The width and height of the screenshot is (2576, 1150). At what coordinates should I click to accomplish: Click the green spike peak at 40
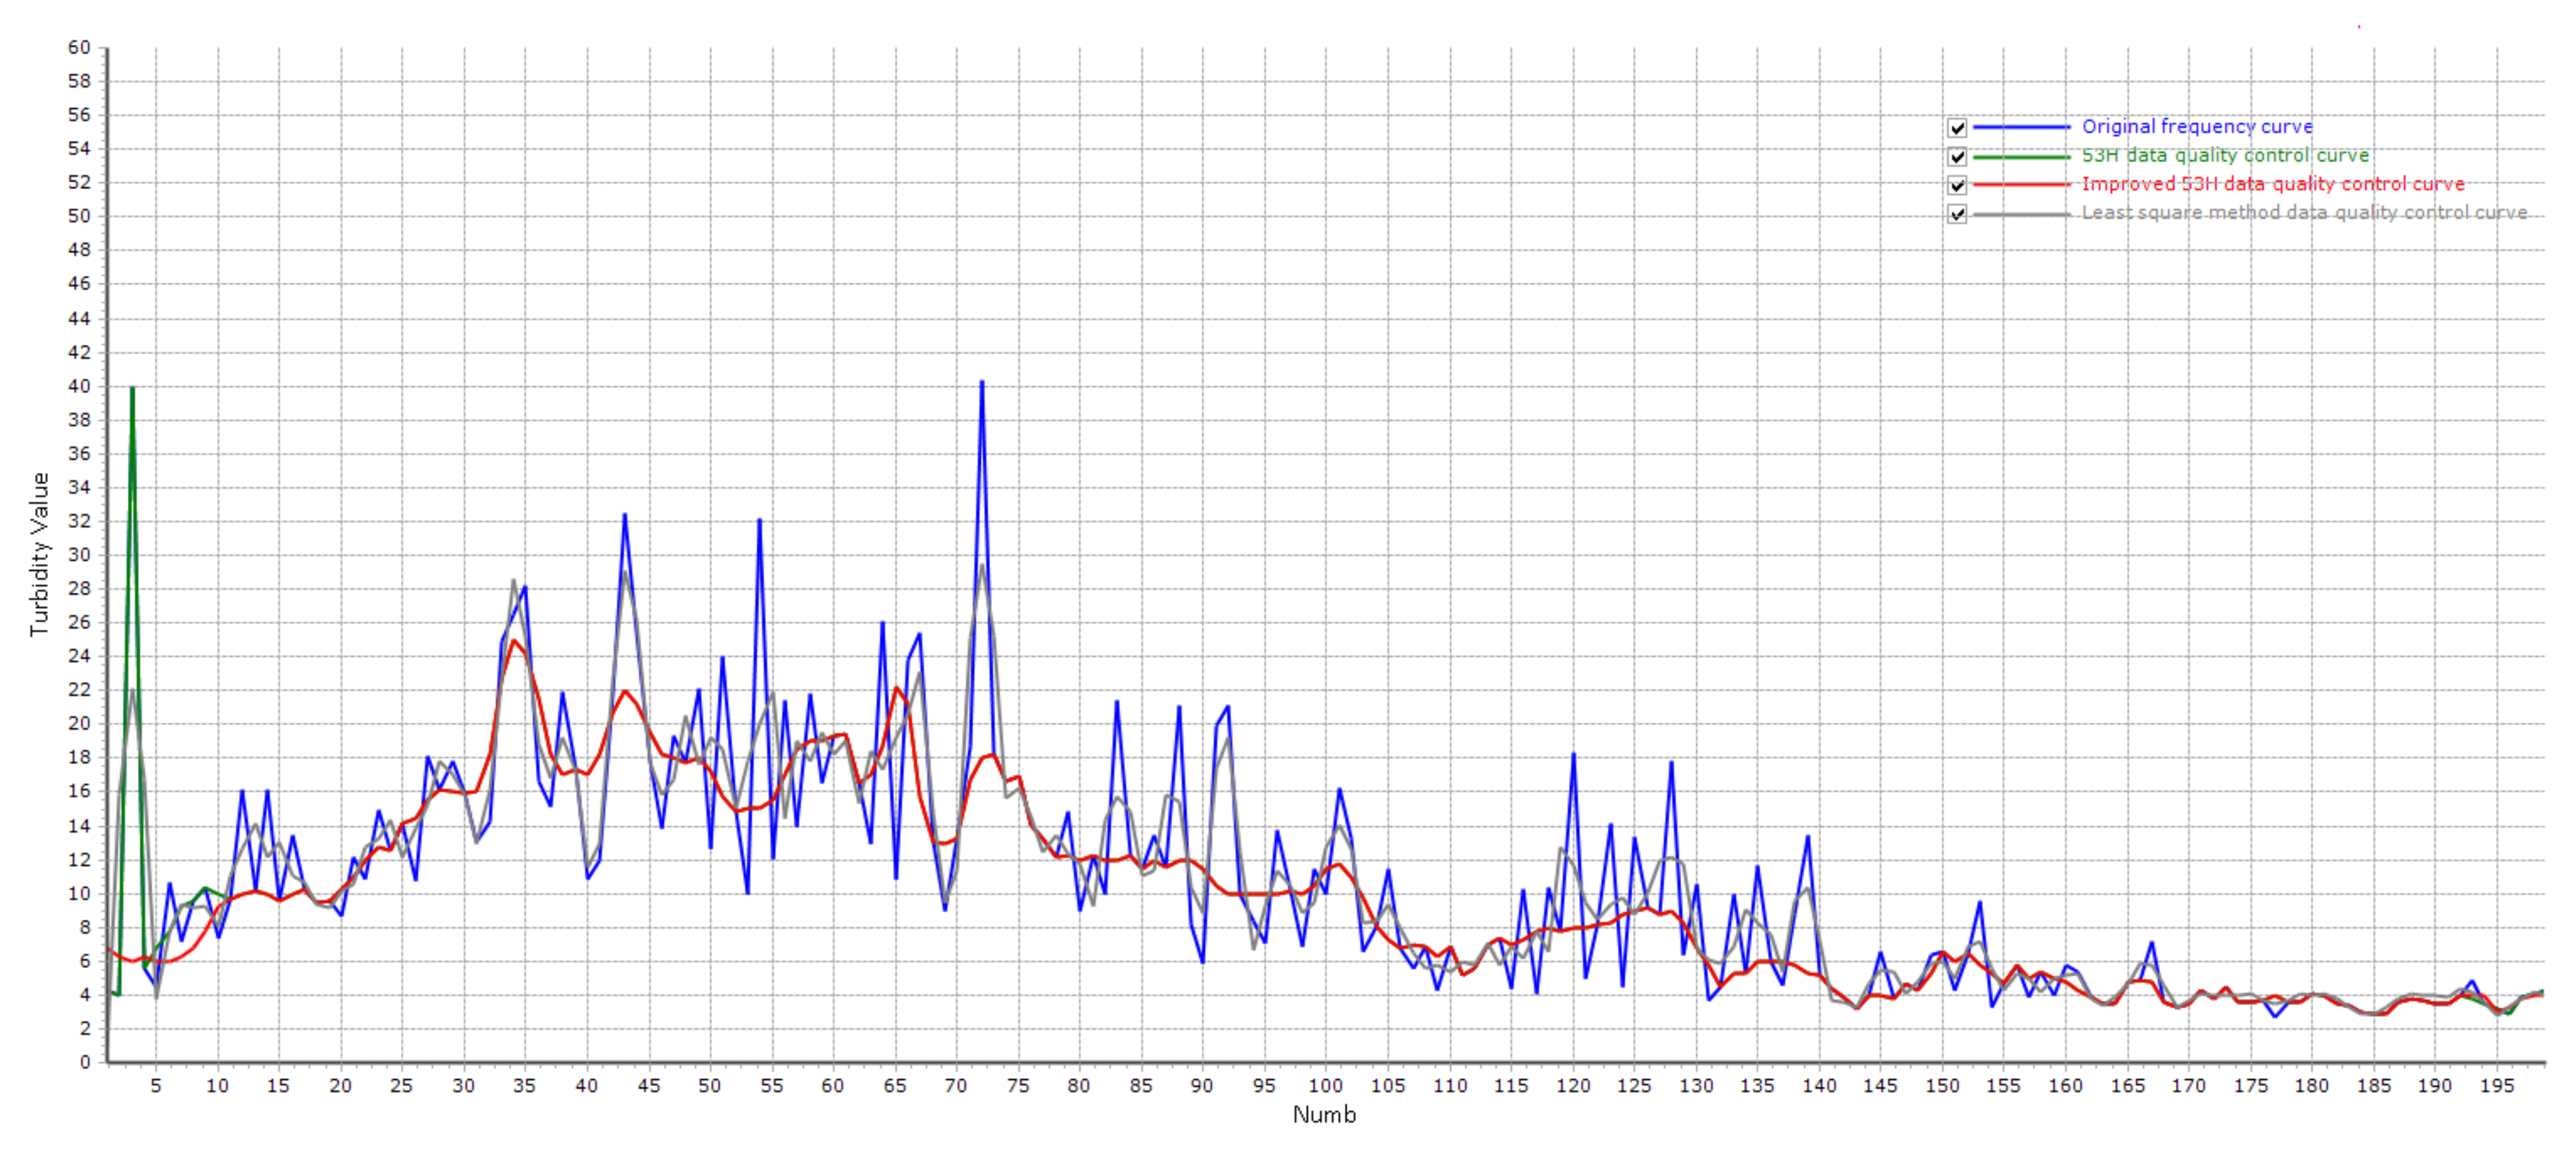tap(132, 389)
